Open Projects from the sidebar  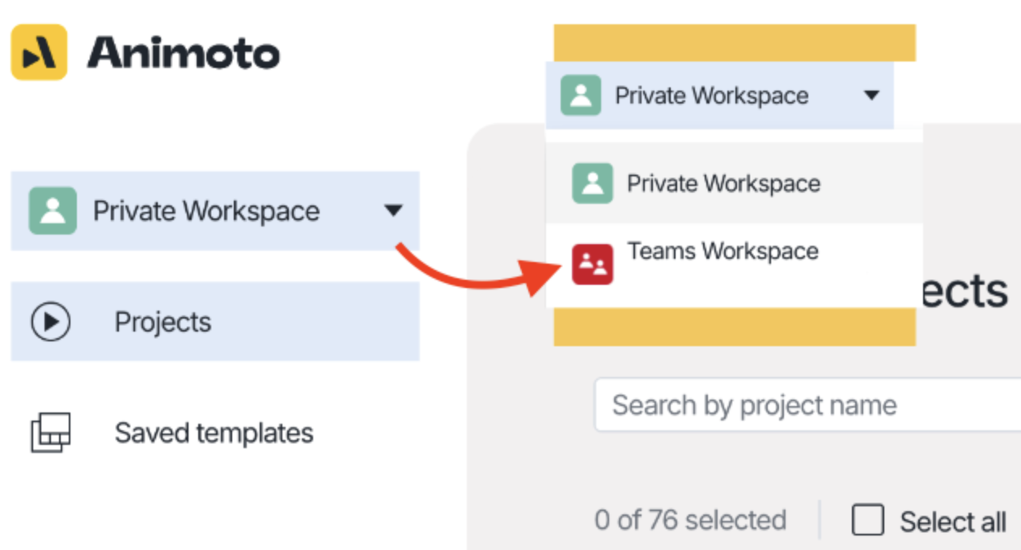(x=163, y=322)
